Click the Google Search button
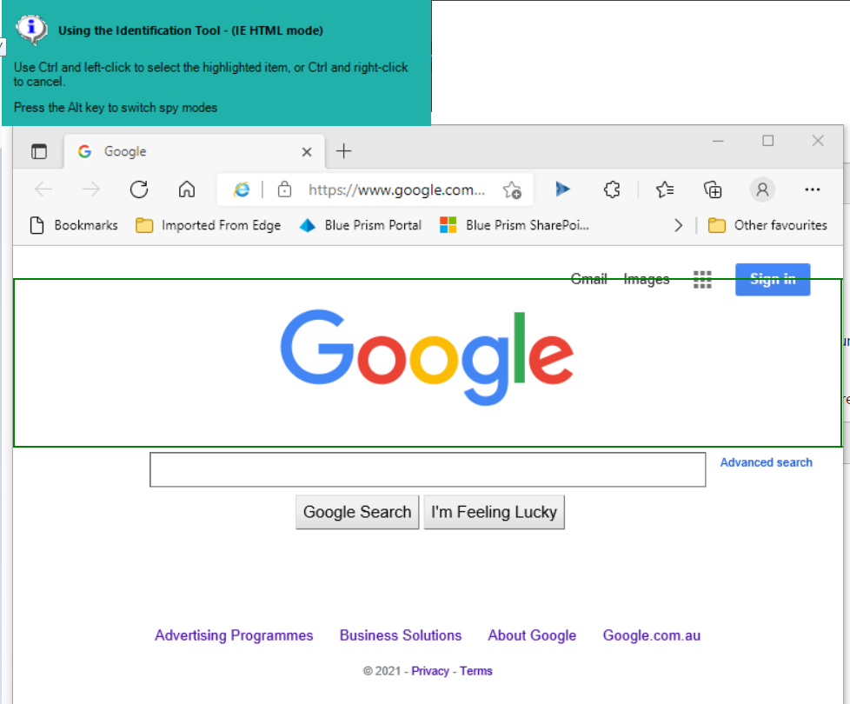 [357, 512]
